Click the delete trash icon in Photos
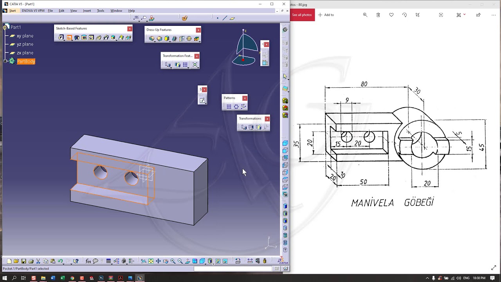 [x=378, y=15]
